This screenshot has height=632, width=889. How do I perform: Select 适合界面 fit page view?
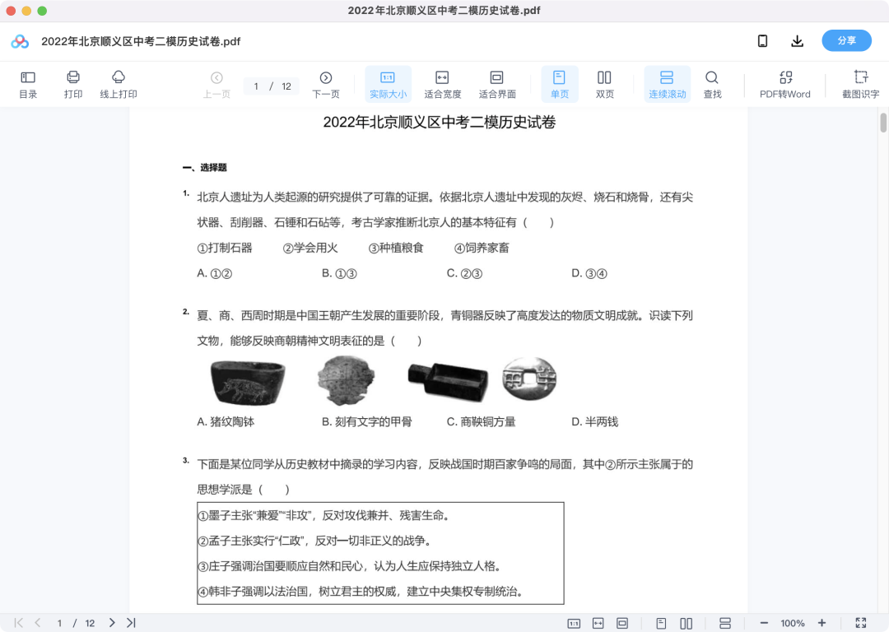pyautogui.click(x=496, y=85)
